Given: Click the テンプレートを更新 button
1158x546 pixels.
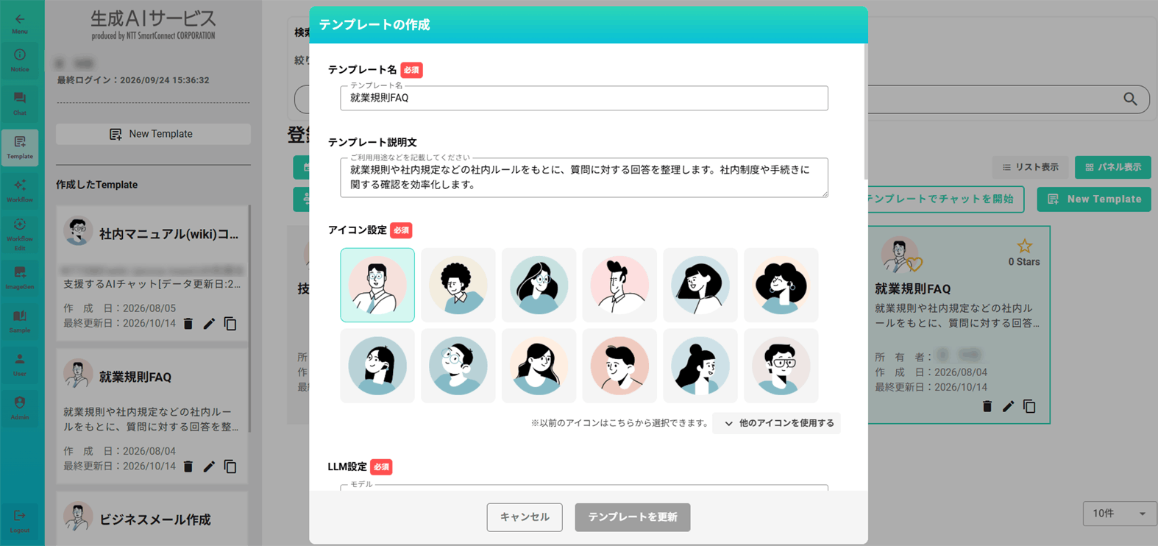Looking at the screenshot, I should point(633,517).
